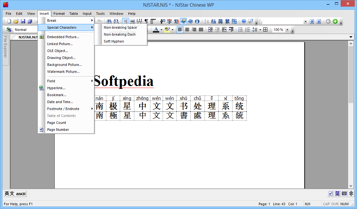The width and height of the screenshot is (357, 209).
Task: Expand the Footnote / Endnote submenu
Action: pos(66,109)
